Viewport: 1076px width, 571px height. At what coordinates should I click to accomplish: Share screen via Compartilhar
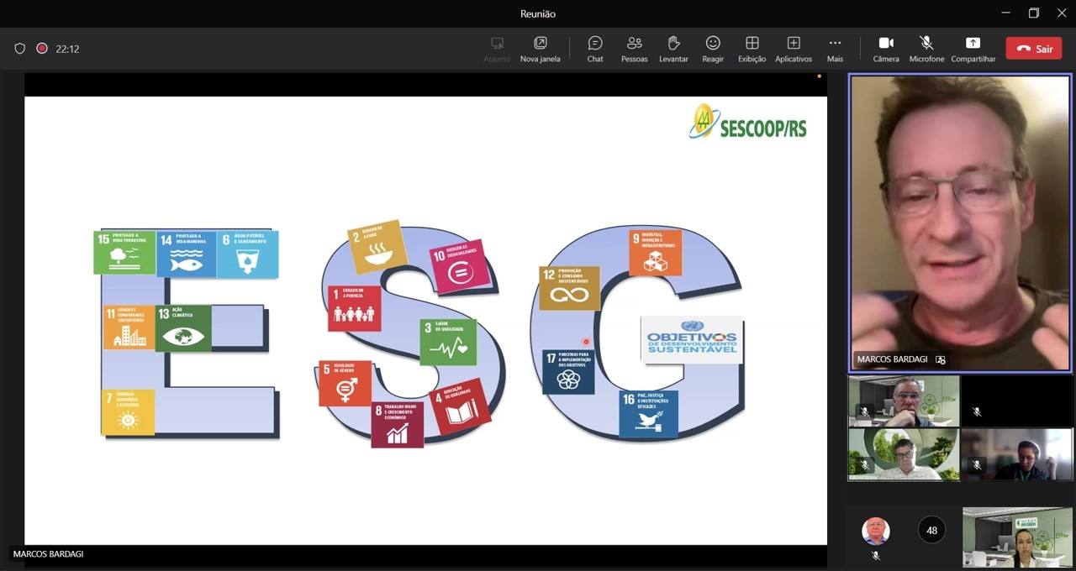(973, 49)
